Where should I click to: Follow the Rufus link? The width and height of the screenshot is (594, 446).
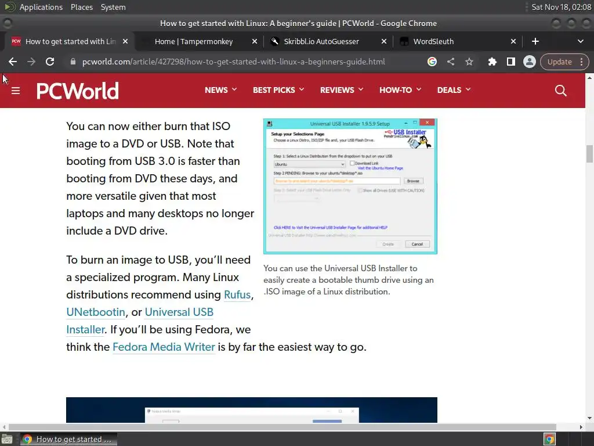point(237,294)
